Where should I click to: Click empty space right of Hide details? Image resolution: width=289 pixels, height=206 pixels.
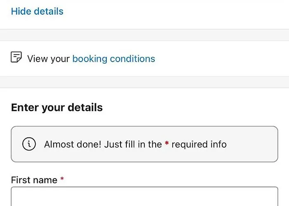[x=173, y=11]
